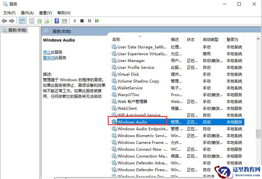The width and height of the screenshot is (262, 179).
Task: Click the gear icon of WarpJITSvc
Action: pyautogui.click(x=114, y=95)
